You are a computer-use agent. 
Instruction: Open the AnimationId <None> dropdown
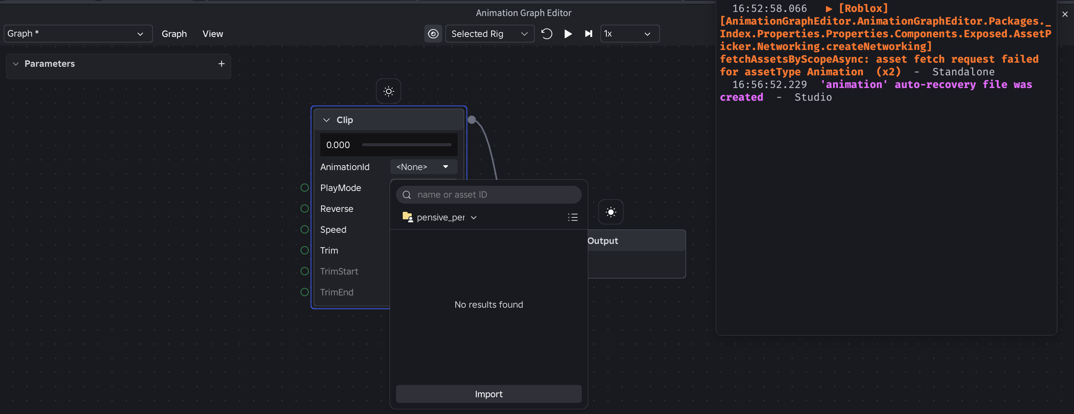click(424, 167)
